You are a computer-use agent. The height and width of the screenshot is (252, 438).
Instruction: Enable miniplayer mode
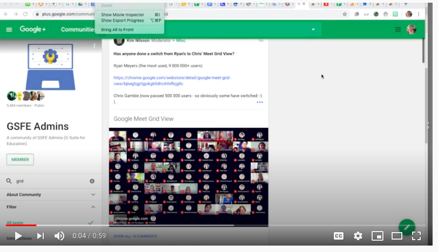point(377,236)
